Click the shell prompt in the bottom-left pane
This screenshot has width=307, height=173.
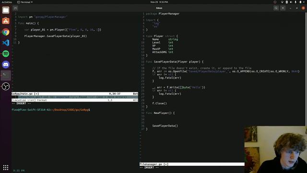(51, 110)
